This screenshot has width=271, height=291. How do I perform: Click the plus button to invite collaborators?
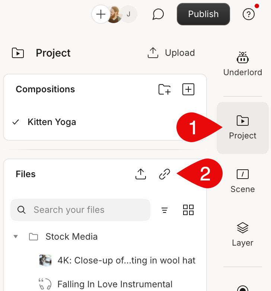click(101, 14)
